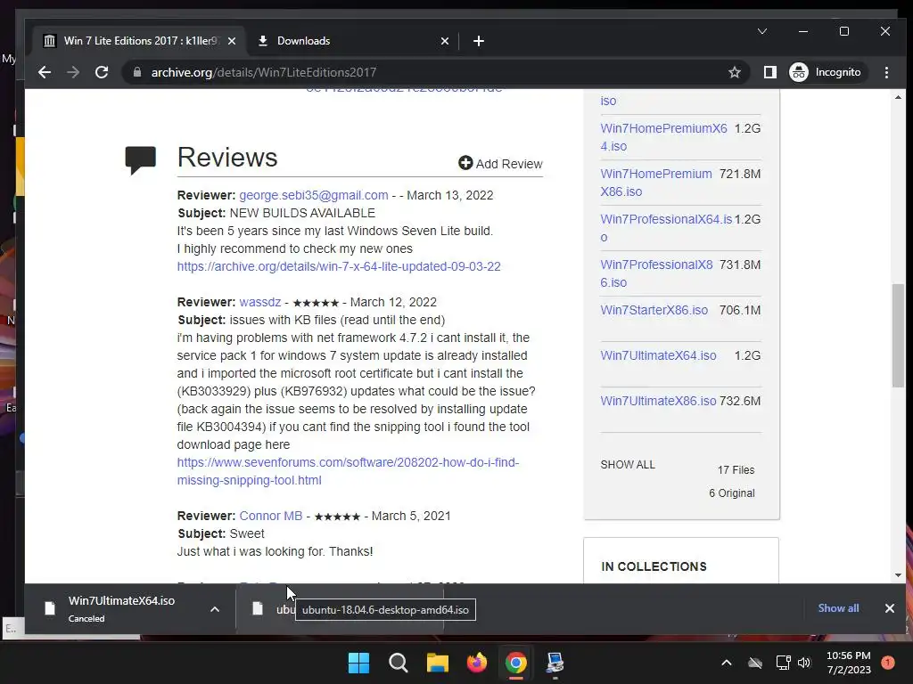Click the browser forward arrow
Screen dimensions: 913x684
(73, 72)
